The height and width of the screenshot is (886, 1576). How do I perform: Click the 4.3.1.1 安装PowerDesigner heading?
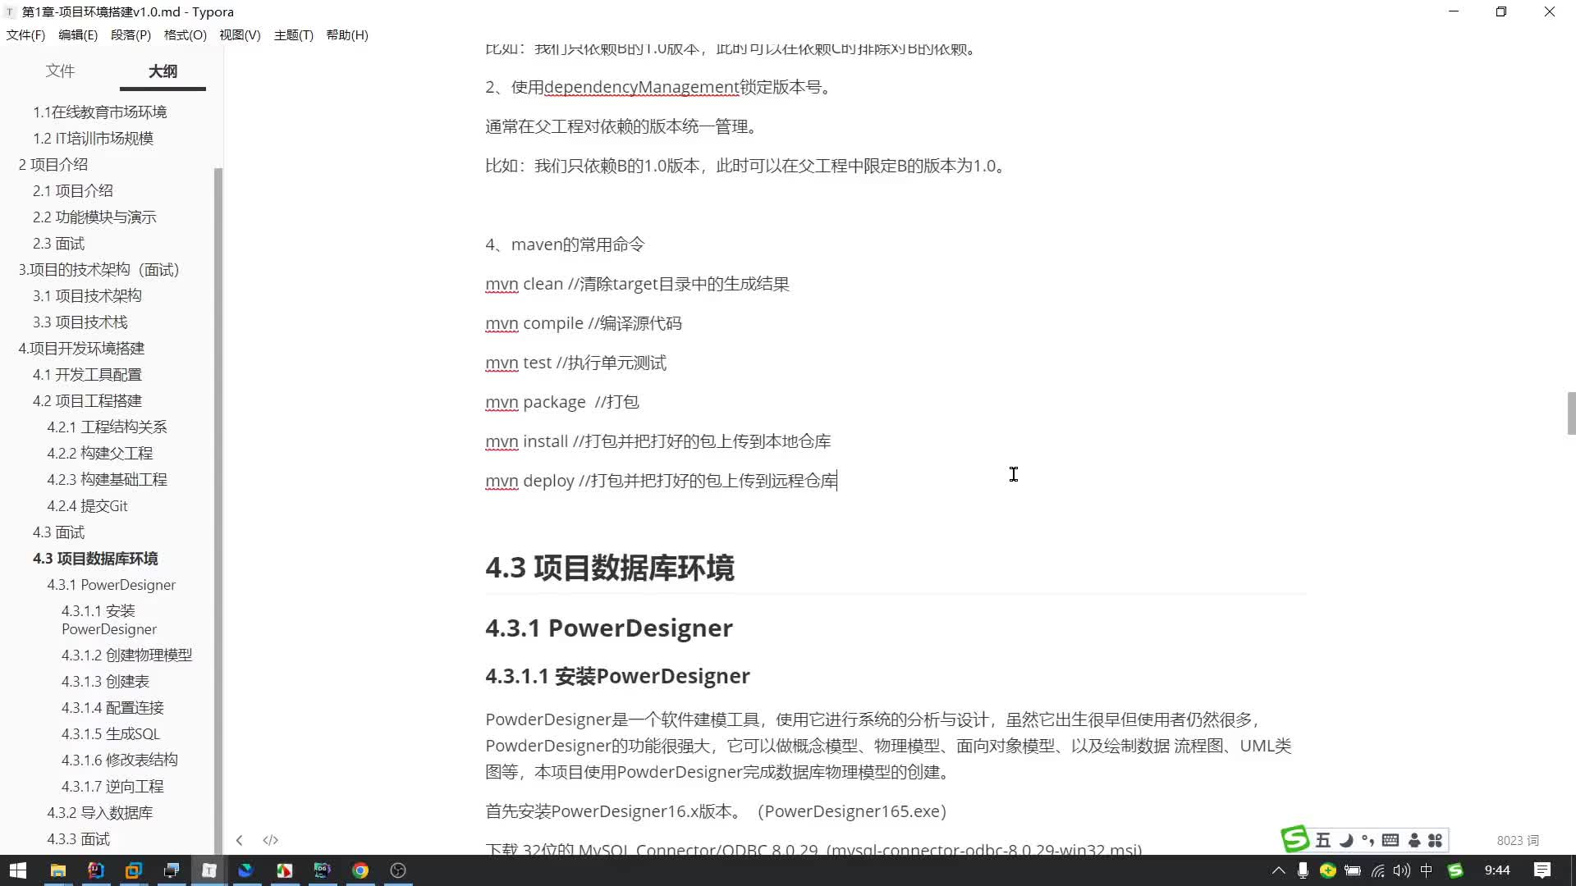tap(617, 676)
